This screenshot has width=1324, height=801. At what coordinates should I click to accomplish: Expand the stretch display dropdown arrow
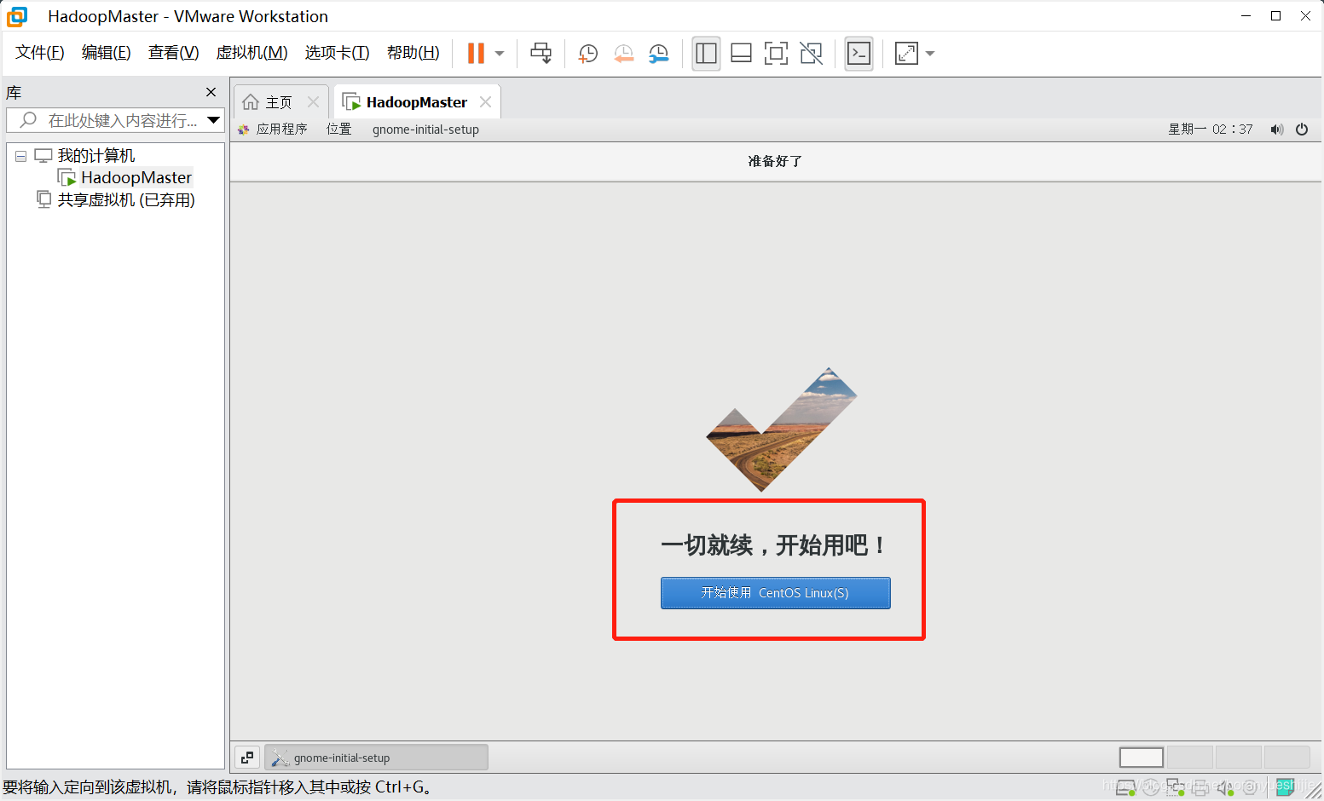click(930, 54)
